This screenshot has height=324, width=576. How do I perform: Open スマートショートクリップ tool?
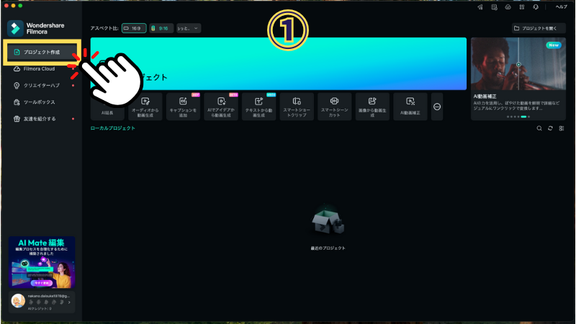tap(297, 106)
